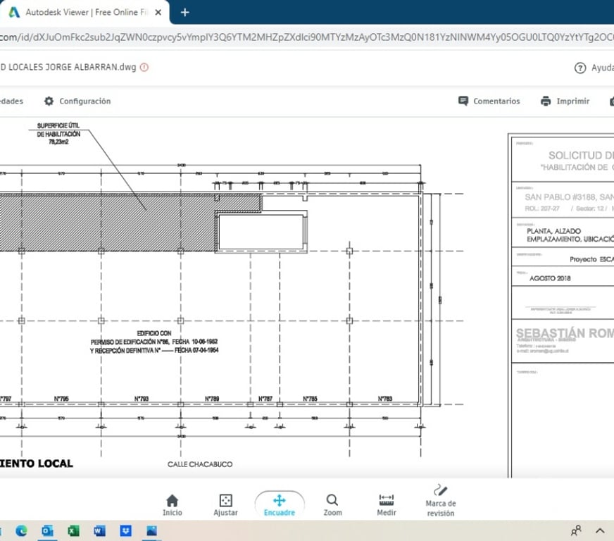Open a new browser tab
This screenshot has width=614, height=541.
coord(185,13)
